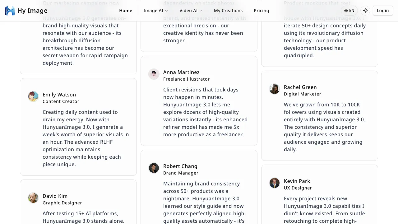Expand the Image AI dropdown menu

(x=155, y=11)
